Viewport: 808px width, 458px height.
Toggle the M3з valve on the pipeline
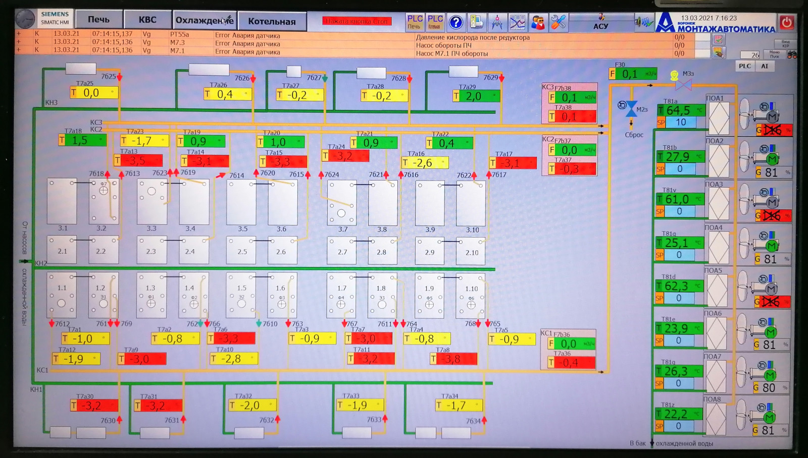click(x=683, y=85)
